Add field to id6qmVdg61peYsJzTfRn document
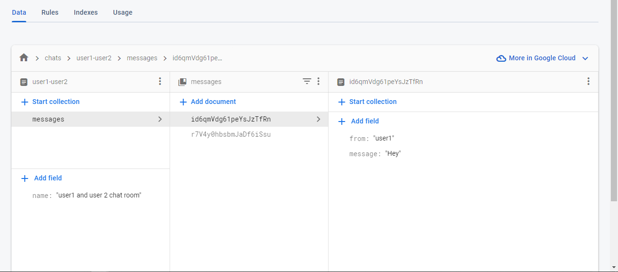Image resolution: width=618 pixels, height=272 pixels. [359, 121]
